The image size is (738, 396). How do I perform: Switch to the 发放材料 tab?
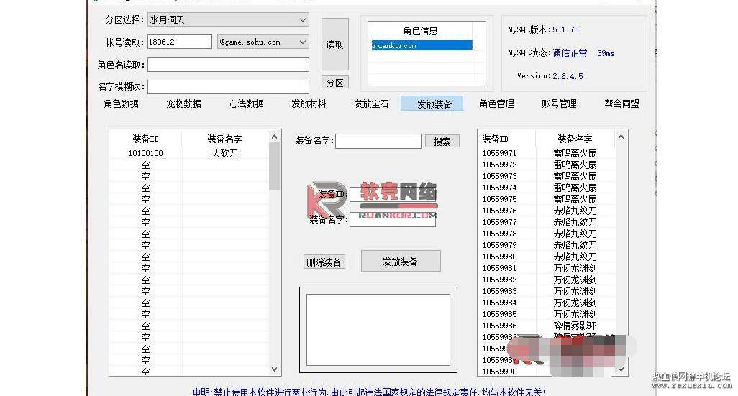(x=309, y=103)
